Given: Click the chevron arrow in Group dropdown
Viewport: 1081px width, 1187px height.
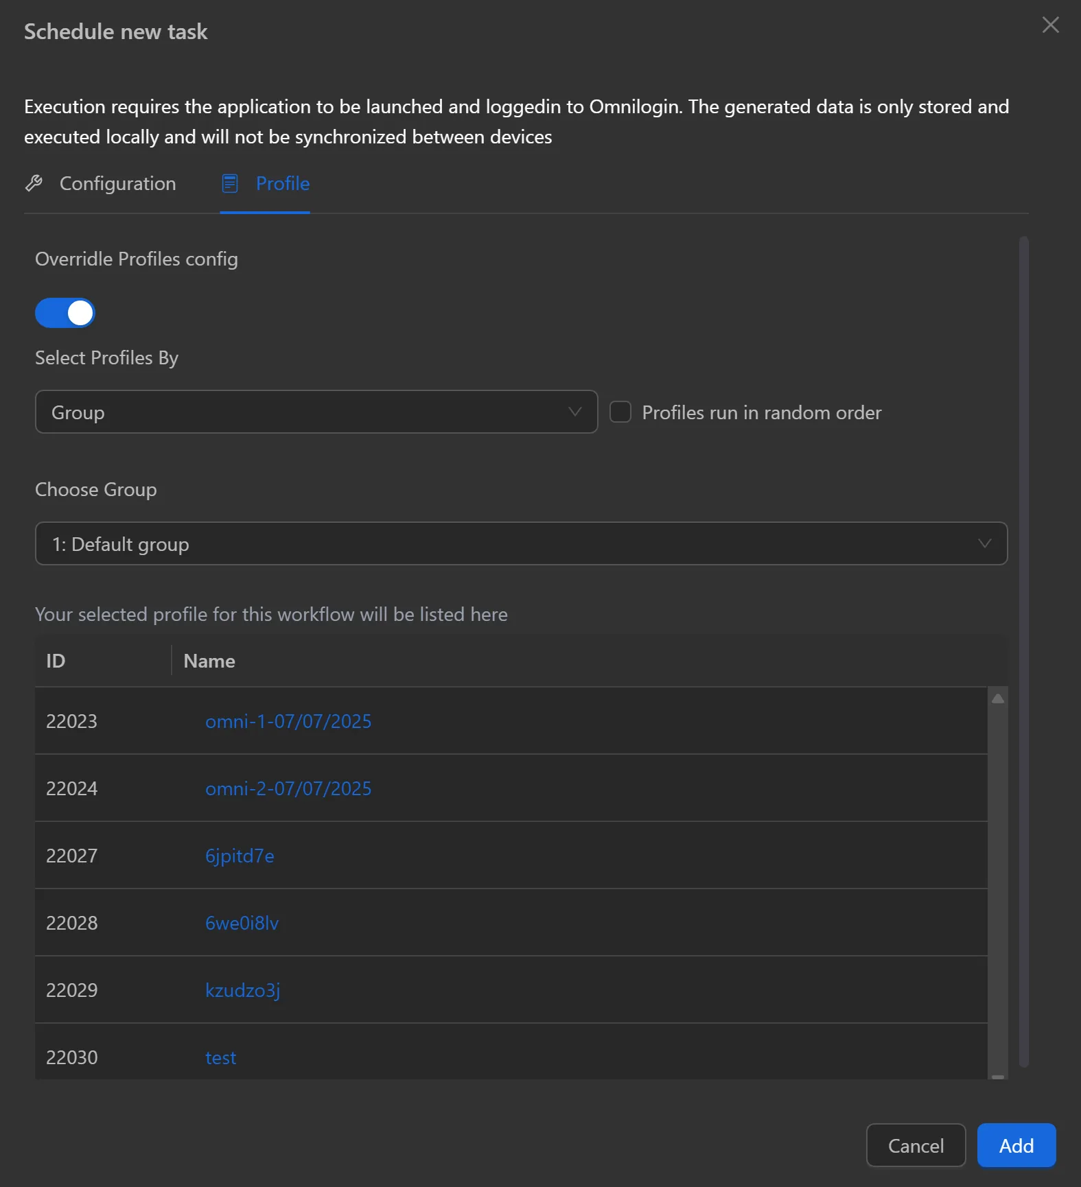Looking at the screenshot, I should tap(575, 412).
